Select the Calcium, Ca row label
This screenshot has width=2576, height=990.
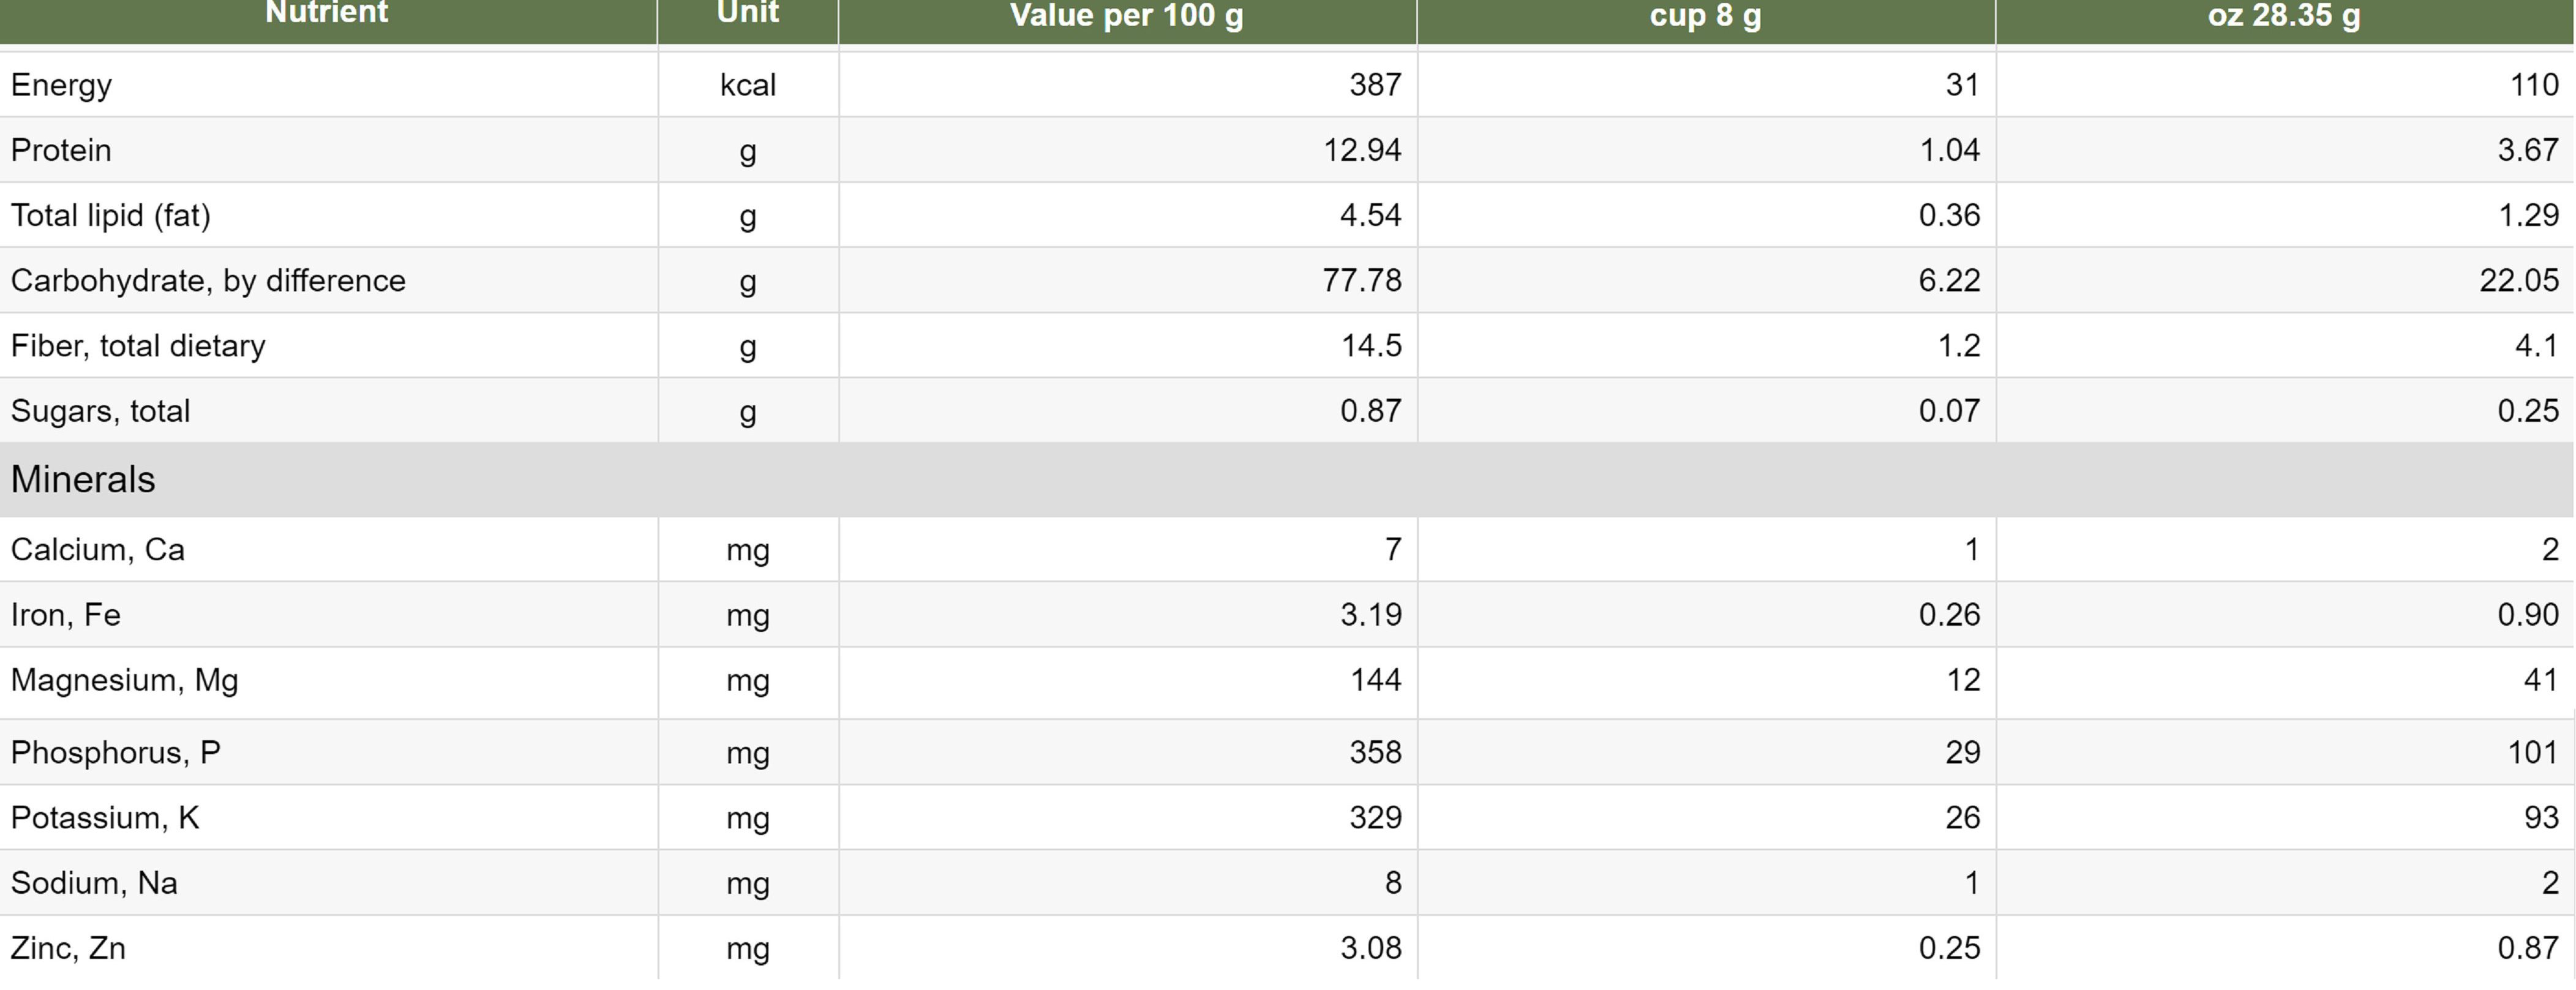97,549
